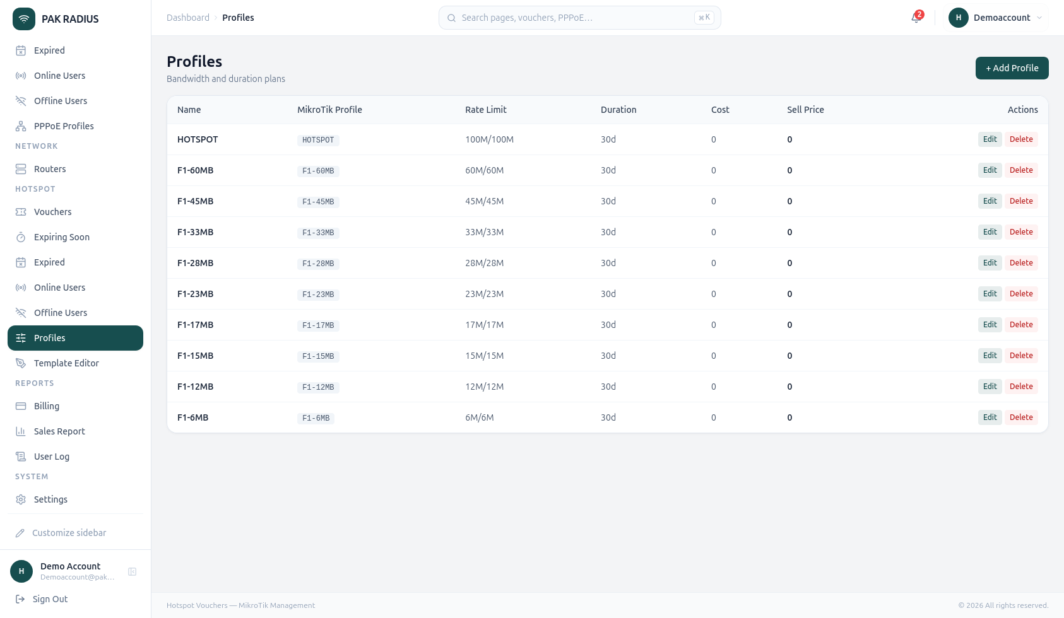The width and height of the screenshot is (1064, 618).
Task: Click the 6M/6M rate limit cell
Action: [x=480, y=417]
